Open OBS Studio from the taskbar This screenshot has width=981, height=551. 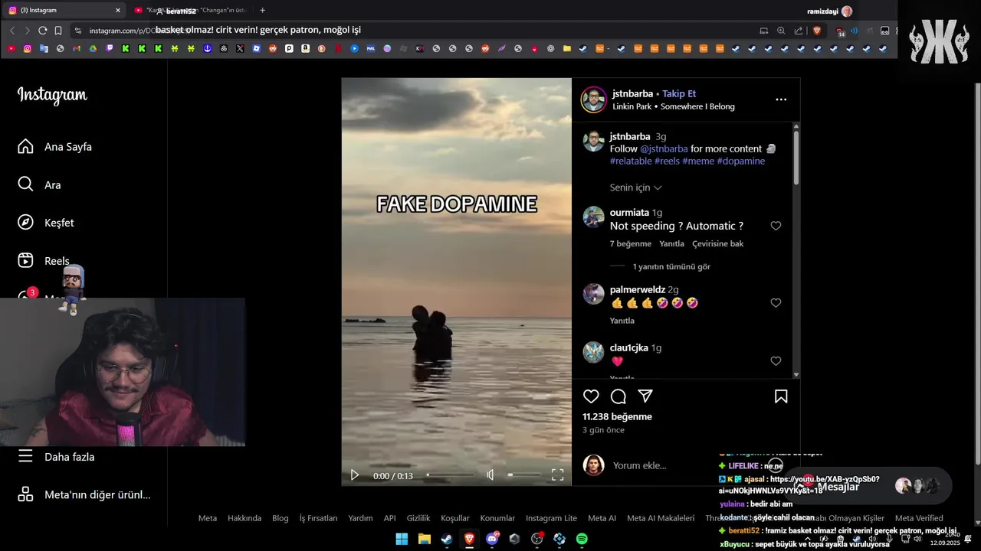tap(537, 539)
